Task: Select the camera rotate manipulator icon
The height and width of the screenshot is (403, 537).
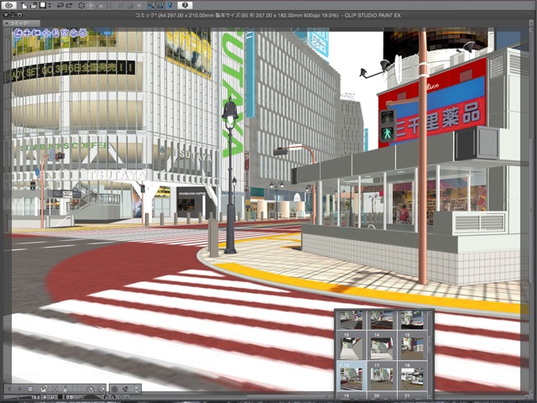Action: click(18, 33)
